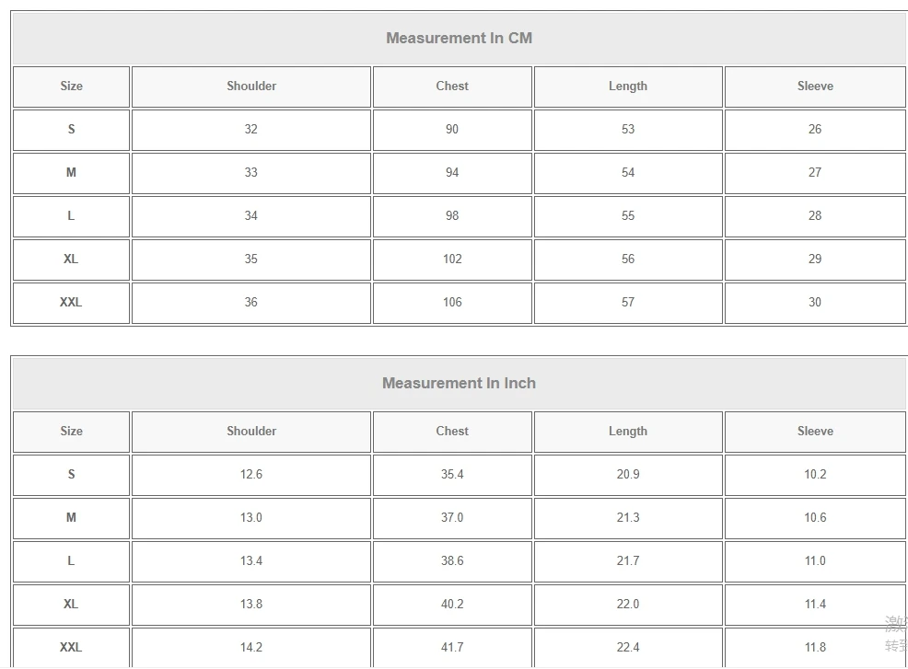Click the sleeve value 10.6 cell
The height and width of the screenshot is (669, 908).
815,517
